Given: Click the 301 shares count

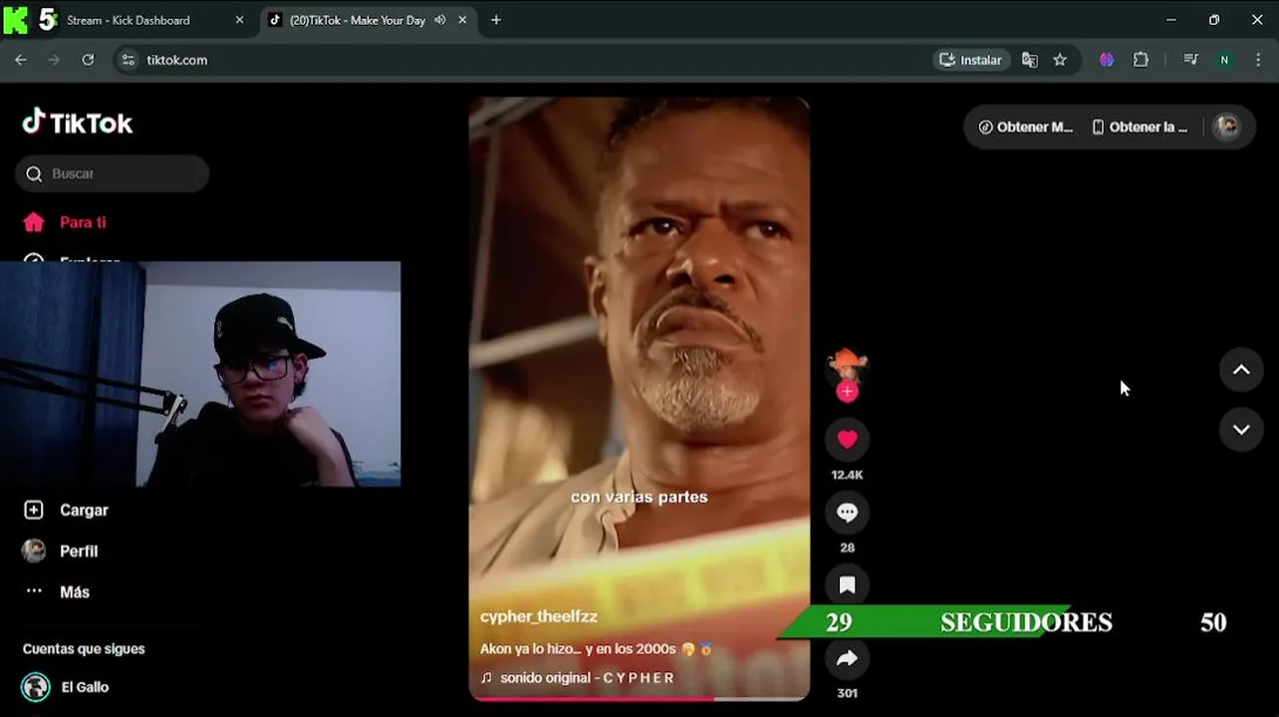Looking at the screenshot, I should (x=847, y=693).
